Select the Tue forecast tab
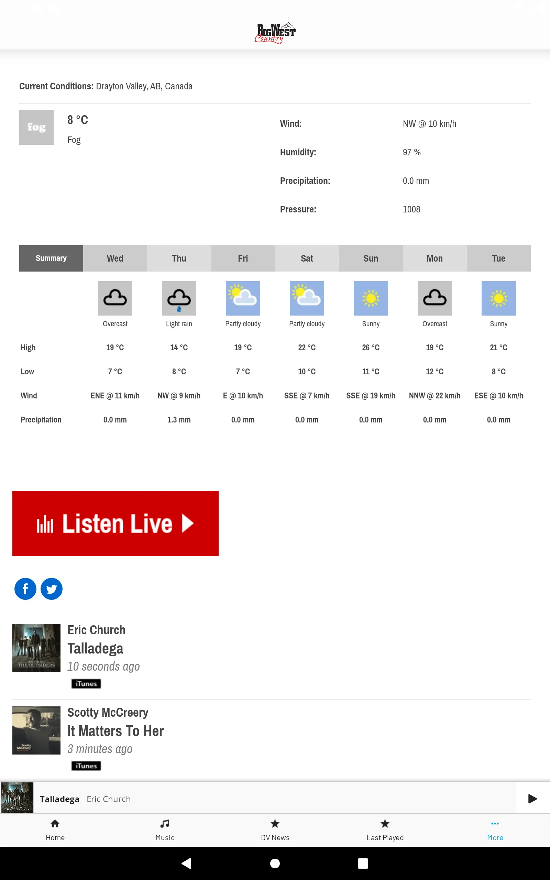The width and height of the screenshot is (550, 880). click(499, 258)
